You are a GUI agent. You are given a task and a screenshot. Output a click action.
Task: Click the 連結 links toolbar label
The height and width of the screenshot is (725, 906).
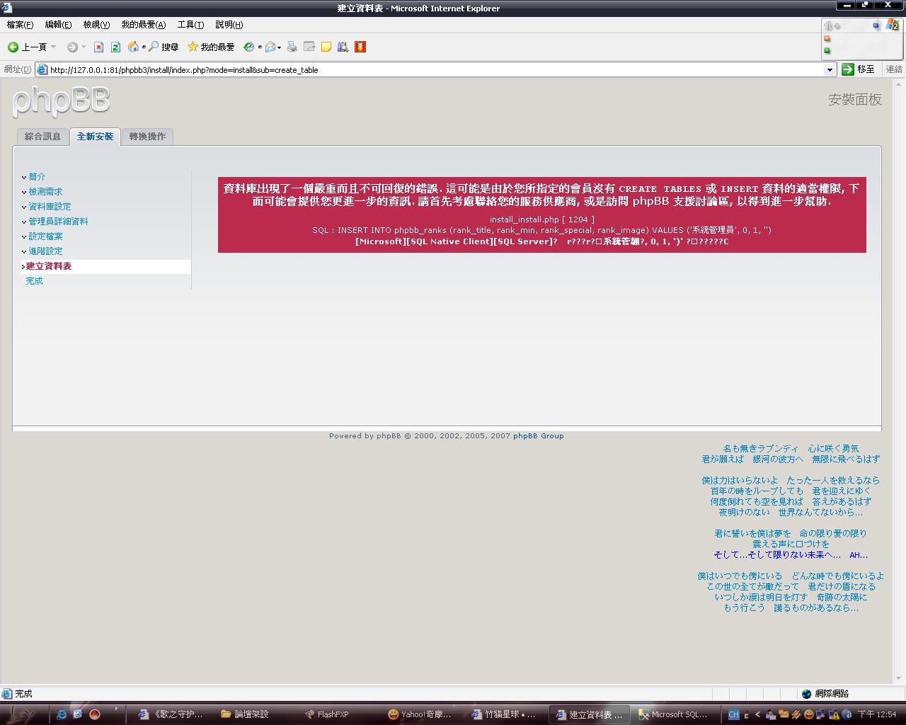(x=894, y=69)
